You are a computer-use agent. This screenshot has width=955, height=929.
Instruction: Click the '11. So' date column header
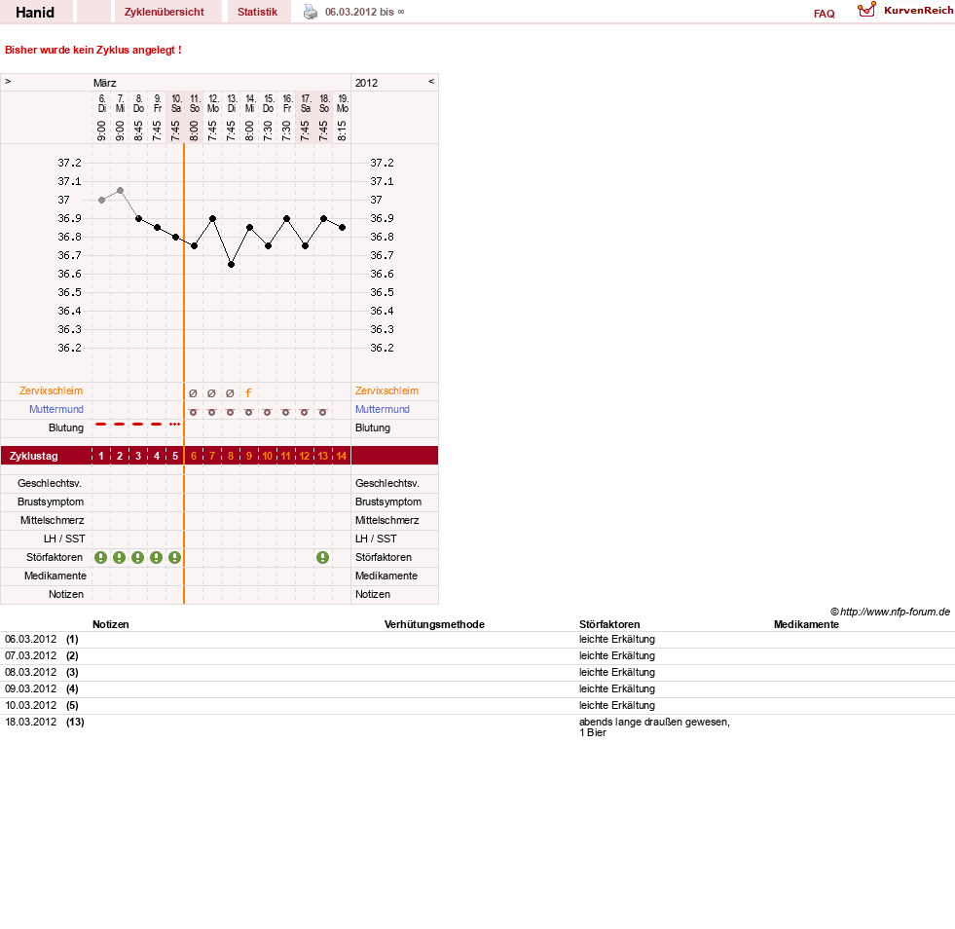(x=195, y=103)
